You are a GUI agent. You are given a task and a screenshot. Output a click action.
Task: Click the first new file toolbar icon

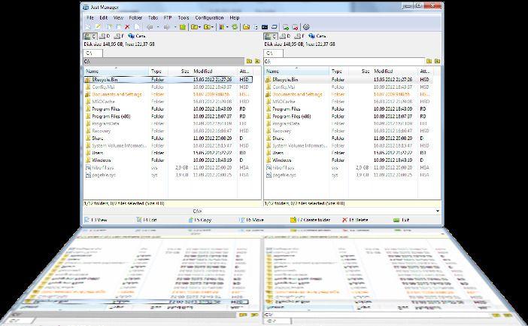click(x=88, y=27)
